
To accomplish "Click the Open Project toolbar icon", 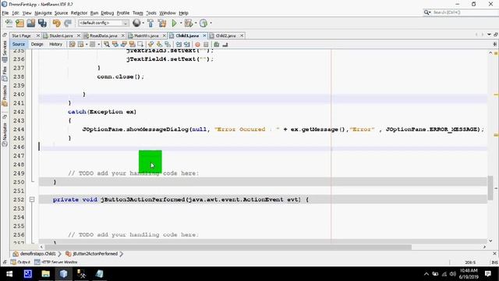I will click(31, 23).
